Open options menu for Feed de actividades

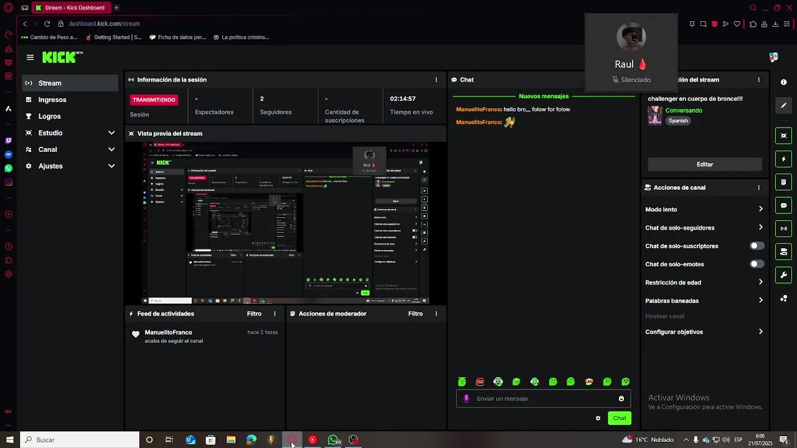(x=275, y=314)
